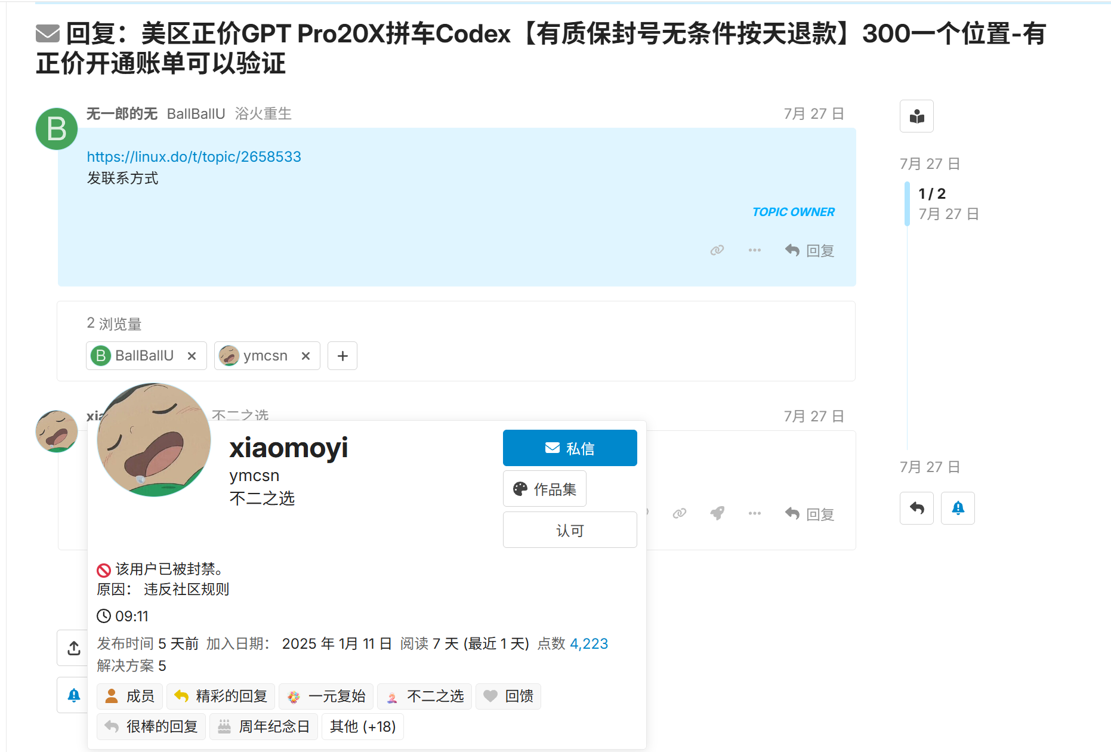Click the 1 / 2 timeline position indicator

pyautogui.click(x=932, y=193)
